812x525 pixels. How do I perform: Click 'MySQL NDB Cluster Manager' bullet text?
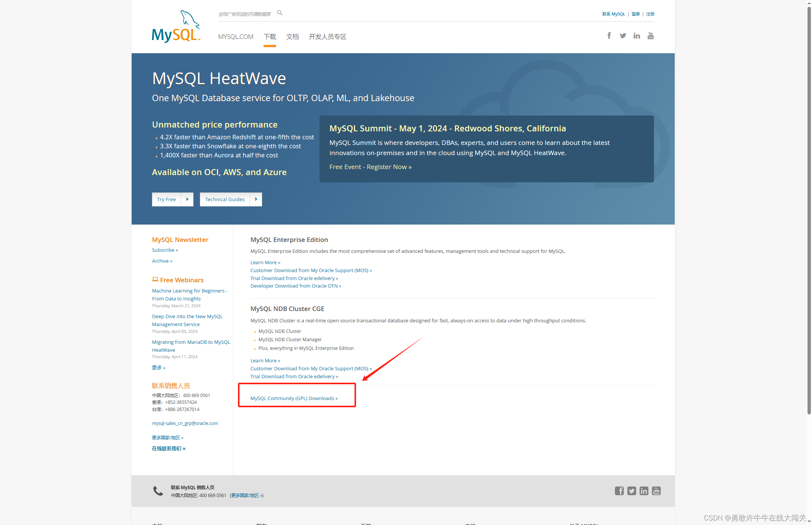tap(290, 340)
